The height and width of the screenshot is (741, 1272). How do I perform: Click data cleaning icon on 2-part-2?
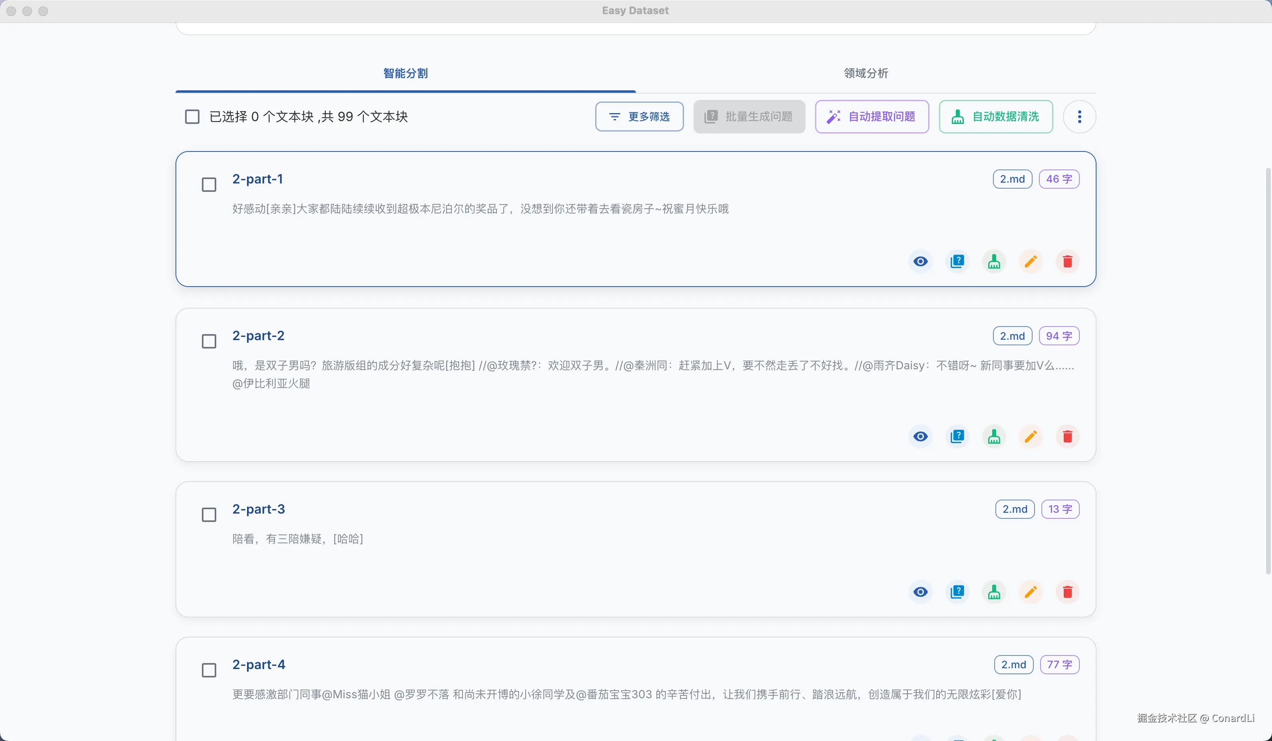click(994, 436)
